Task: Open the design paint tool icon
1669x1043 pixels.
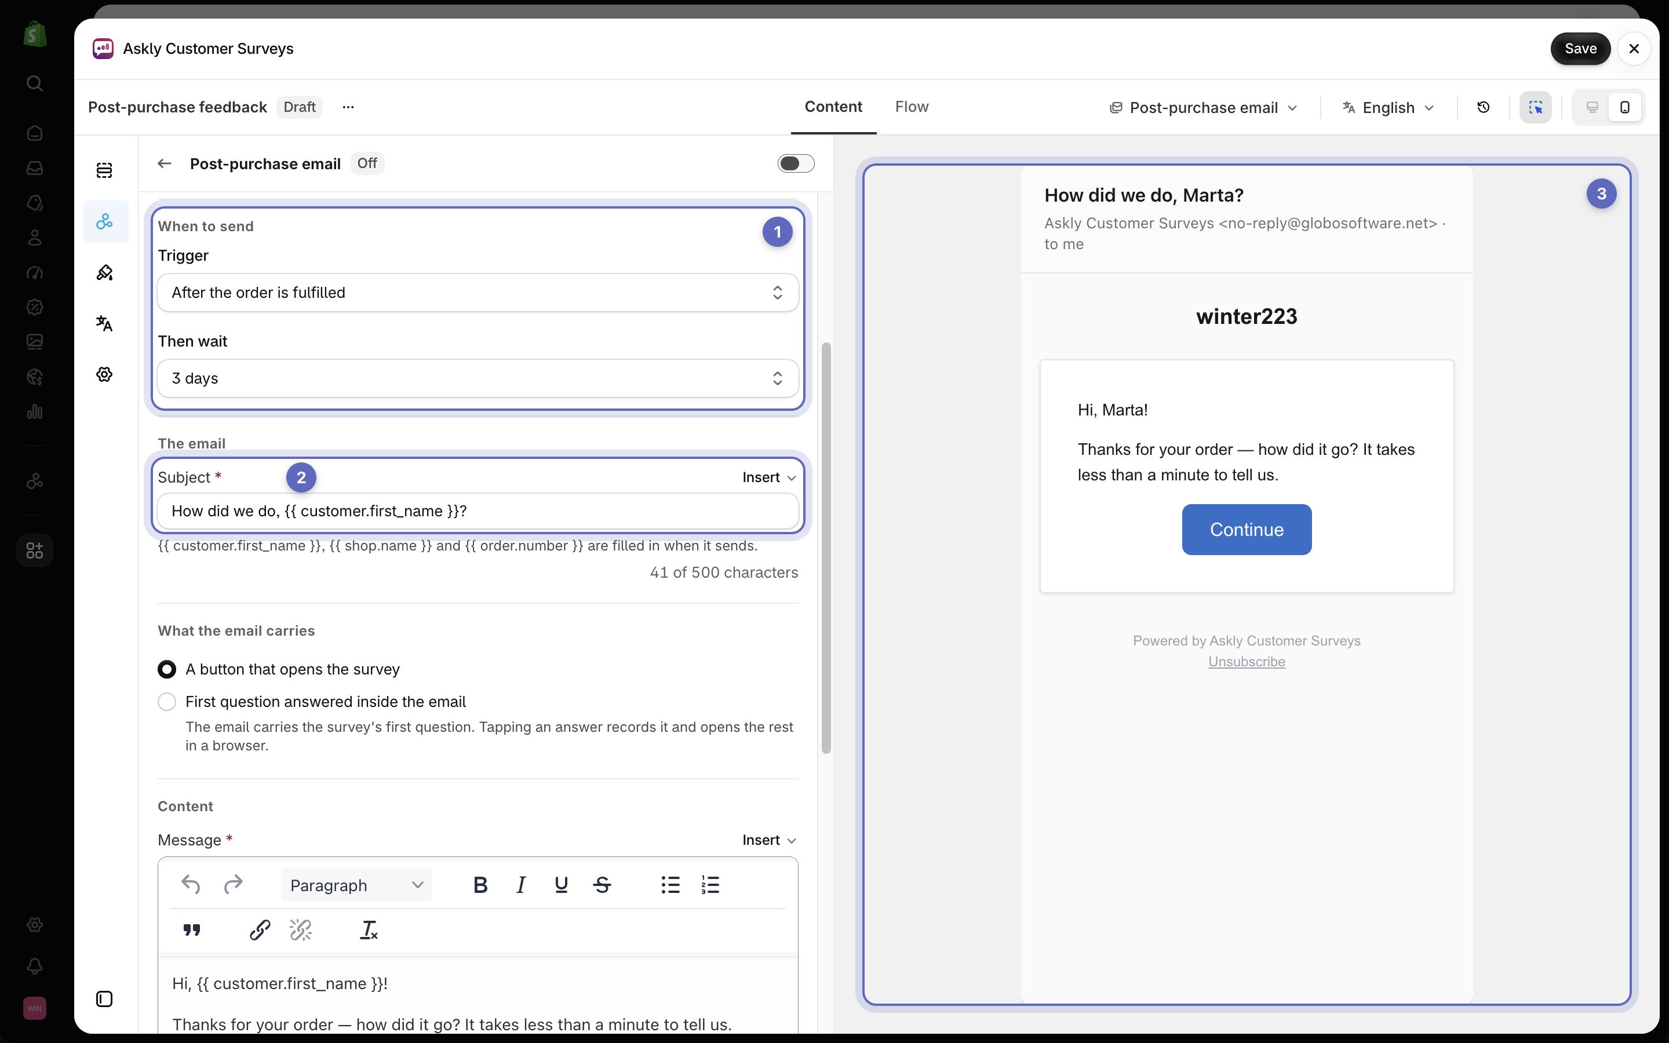Action: [104, 272]
